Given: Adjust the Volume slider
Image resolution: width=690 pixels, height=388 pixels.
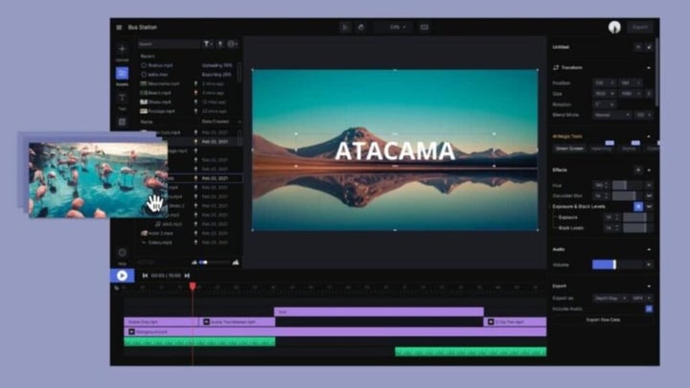Looking at the screenshot, I should tap(604, 264).
